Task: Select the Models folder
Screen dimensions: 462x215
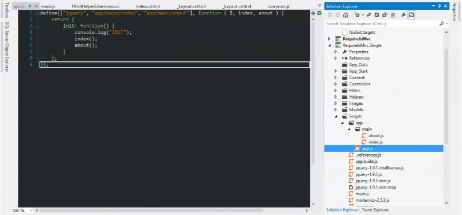Action: (x=356, y=110)
